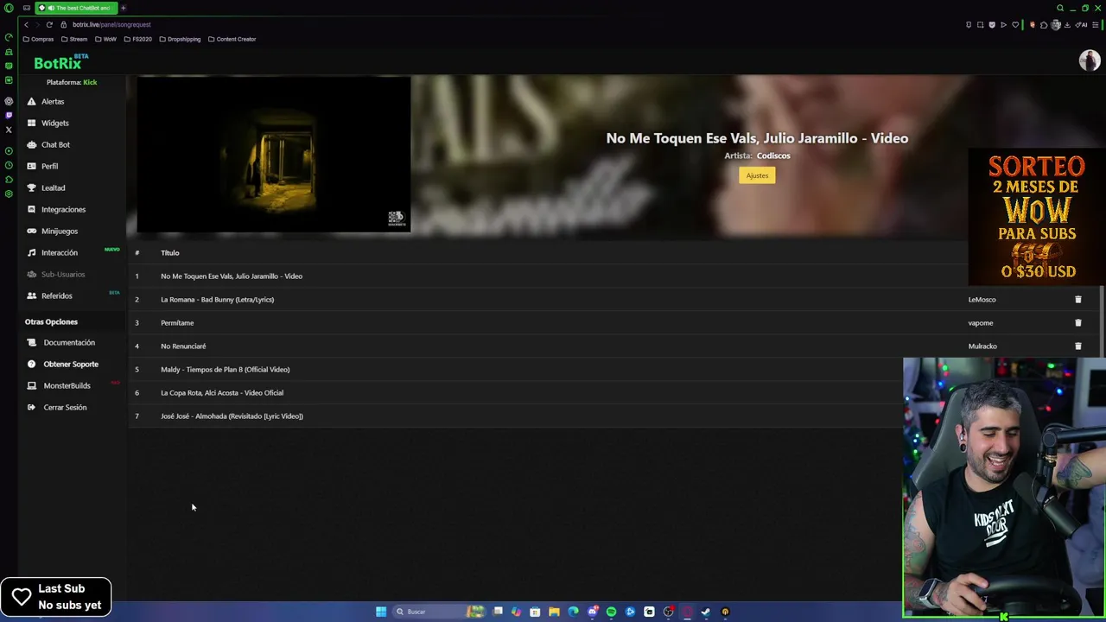
Task: Click the browser downloads icon
Action: click(1067, 25)
